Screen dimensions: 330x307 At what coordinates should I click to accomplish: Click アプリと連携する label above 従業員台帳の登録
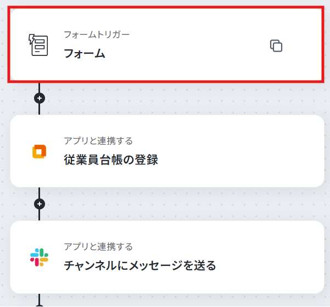click(98, 141)
